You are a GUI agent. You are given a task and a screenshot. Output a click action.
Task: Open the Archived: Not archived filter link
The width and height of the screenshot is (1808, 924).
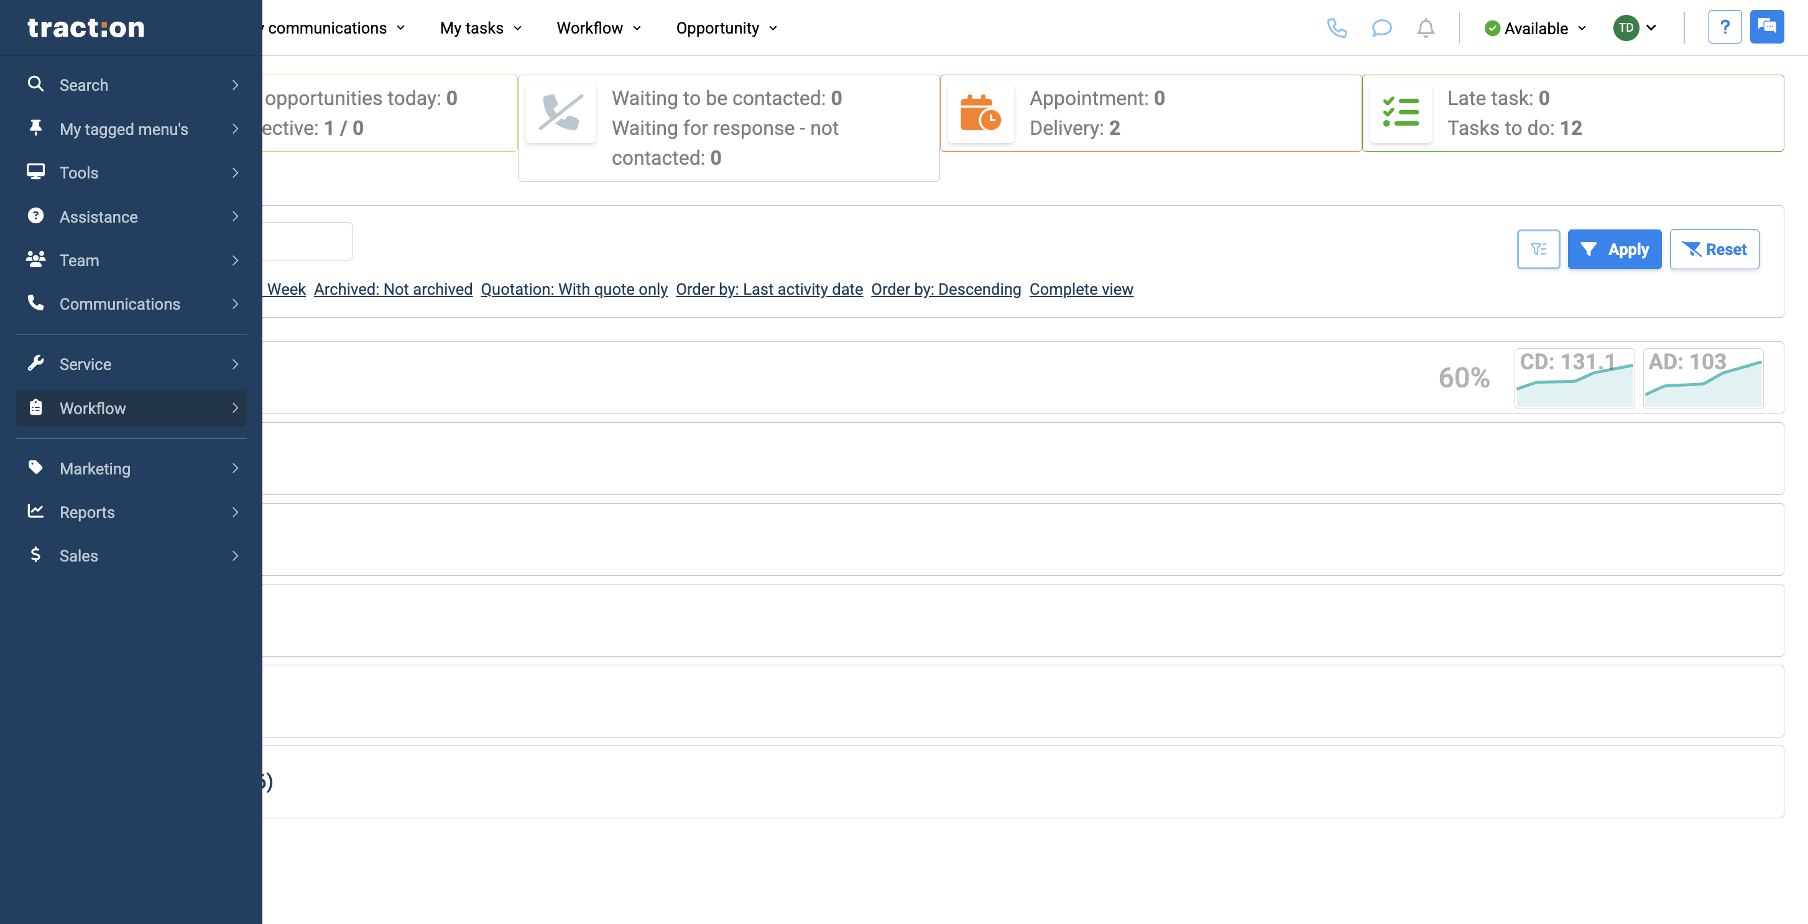click(x=392, y=289)
